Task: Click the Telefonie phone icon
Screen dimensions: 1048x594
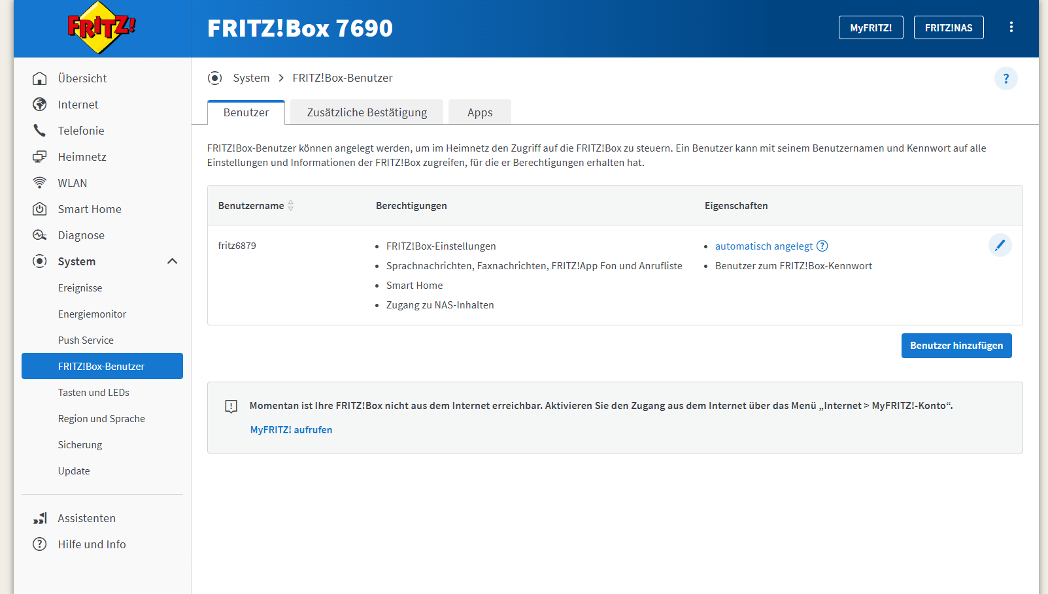Action: point(40,131)
